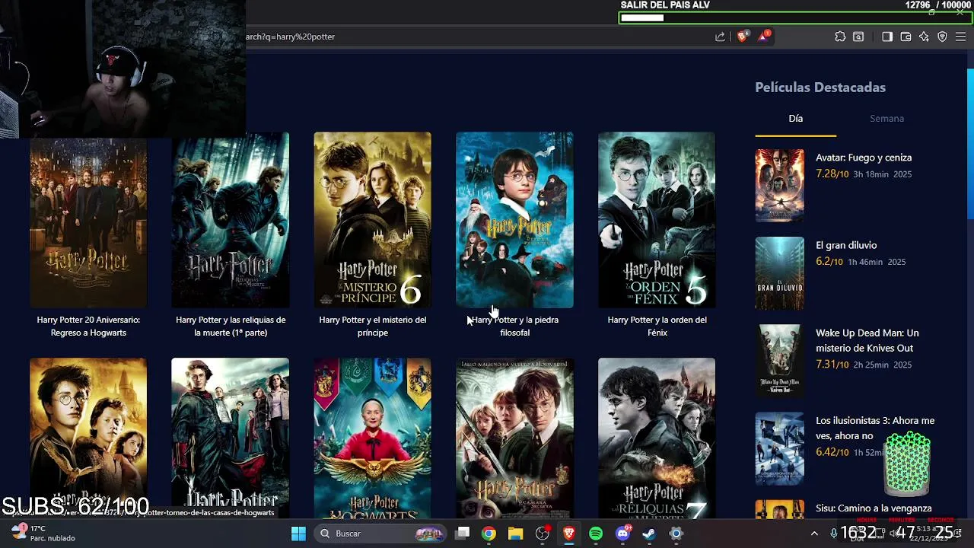Click the taskbar Buscar search box
This screenshot has height=548, width=974.
point(381,534)
